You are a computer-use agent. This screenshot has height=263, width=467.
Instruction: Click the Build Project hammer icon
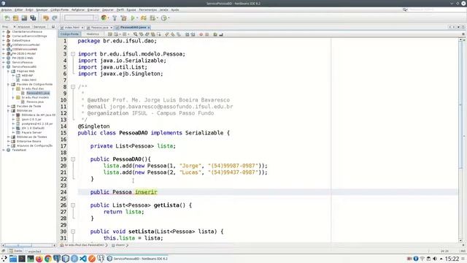(115, 18)
